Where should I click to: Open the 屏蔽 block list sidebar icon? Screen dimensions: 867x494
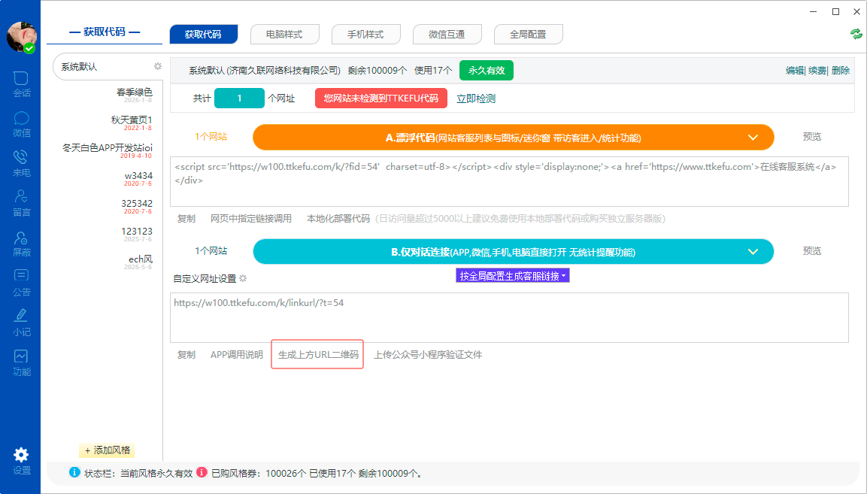pos(21,244)
